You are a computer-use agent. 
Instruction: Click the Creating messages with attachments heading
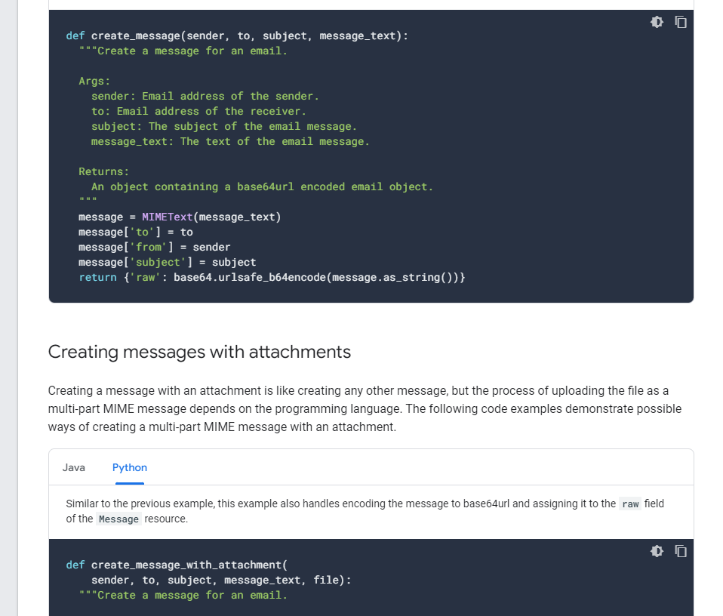pos(199,352)
